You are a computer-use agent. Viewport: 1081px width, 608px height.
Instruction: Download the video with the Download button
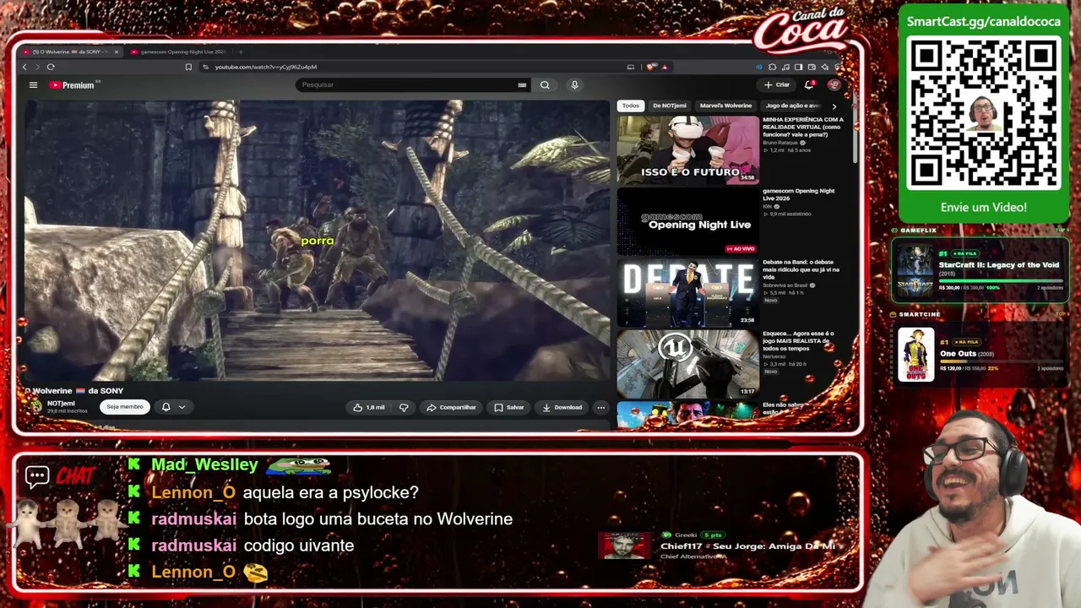[x=562, y=407]
